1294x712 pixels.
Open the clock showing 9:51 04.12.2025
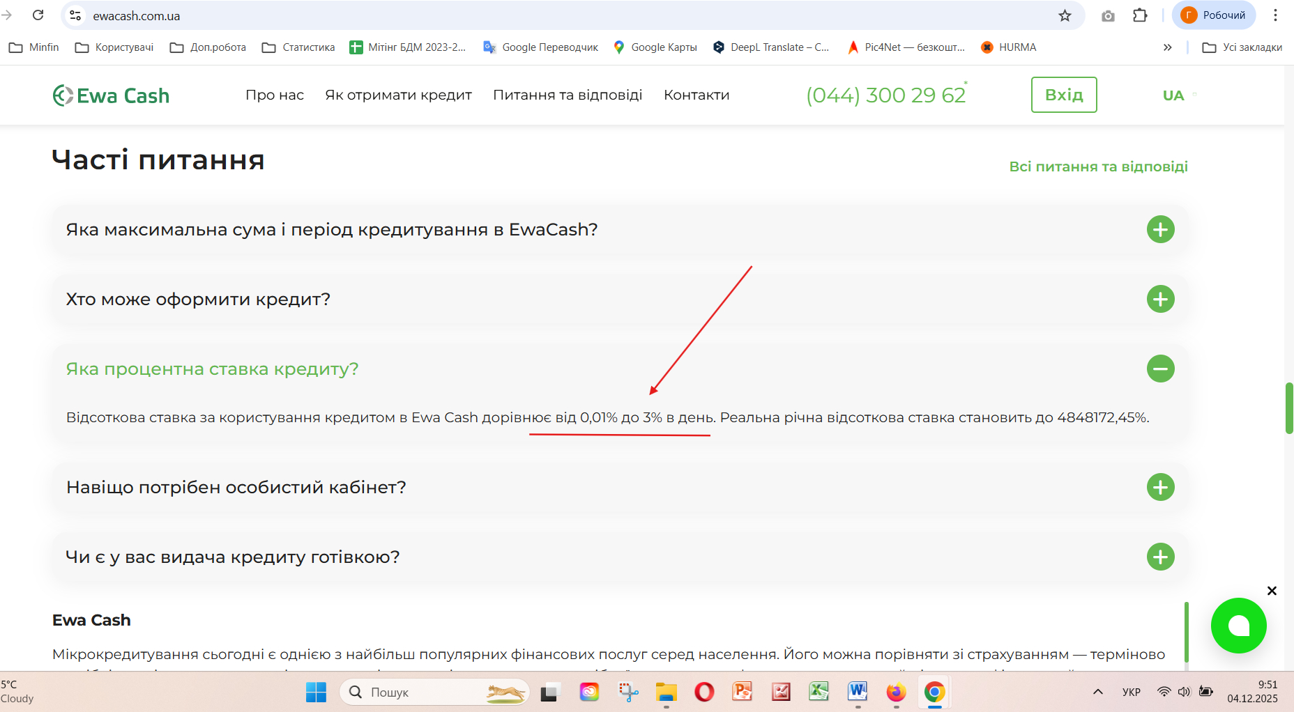(1252, 692)
